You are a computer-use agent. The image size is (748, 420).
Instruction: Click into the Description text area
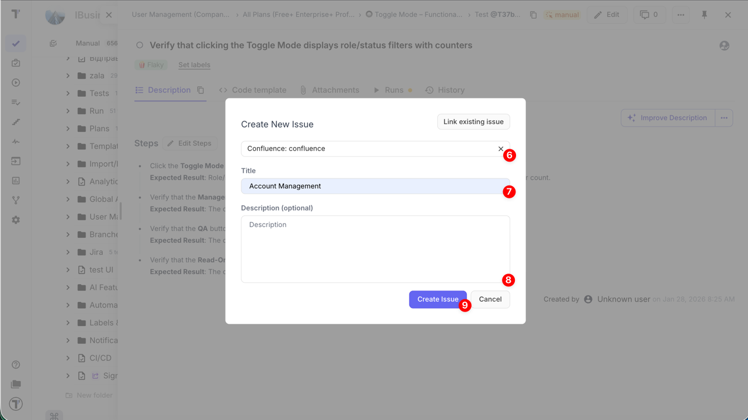tap(375, 249)
